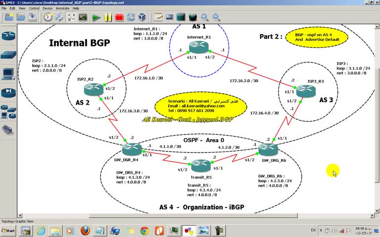Viewport: 380px width, 237px height.
Task: Open console to all devices icon
Action: pyautogui.click(x=83, y=17)
